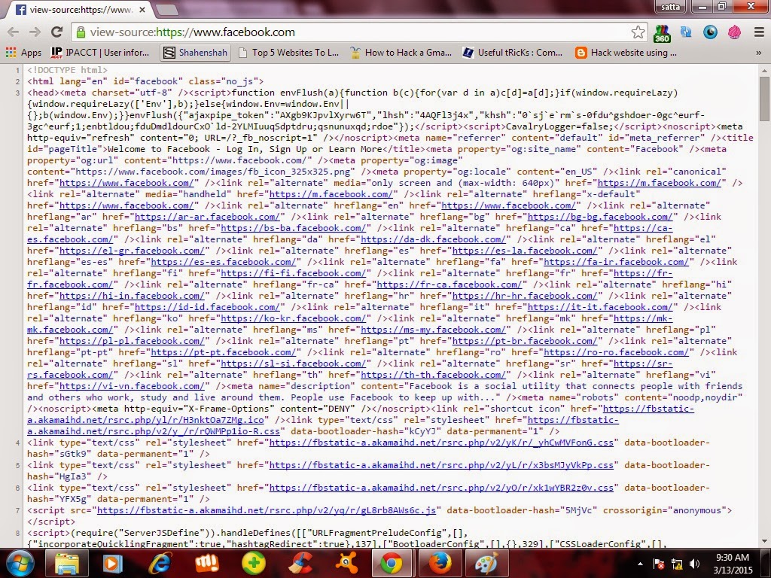Viewport: 771px width, 578px height.
Task: Open the https://pt-br.facebook.com/ link
Action: [525, 341]
